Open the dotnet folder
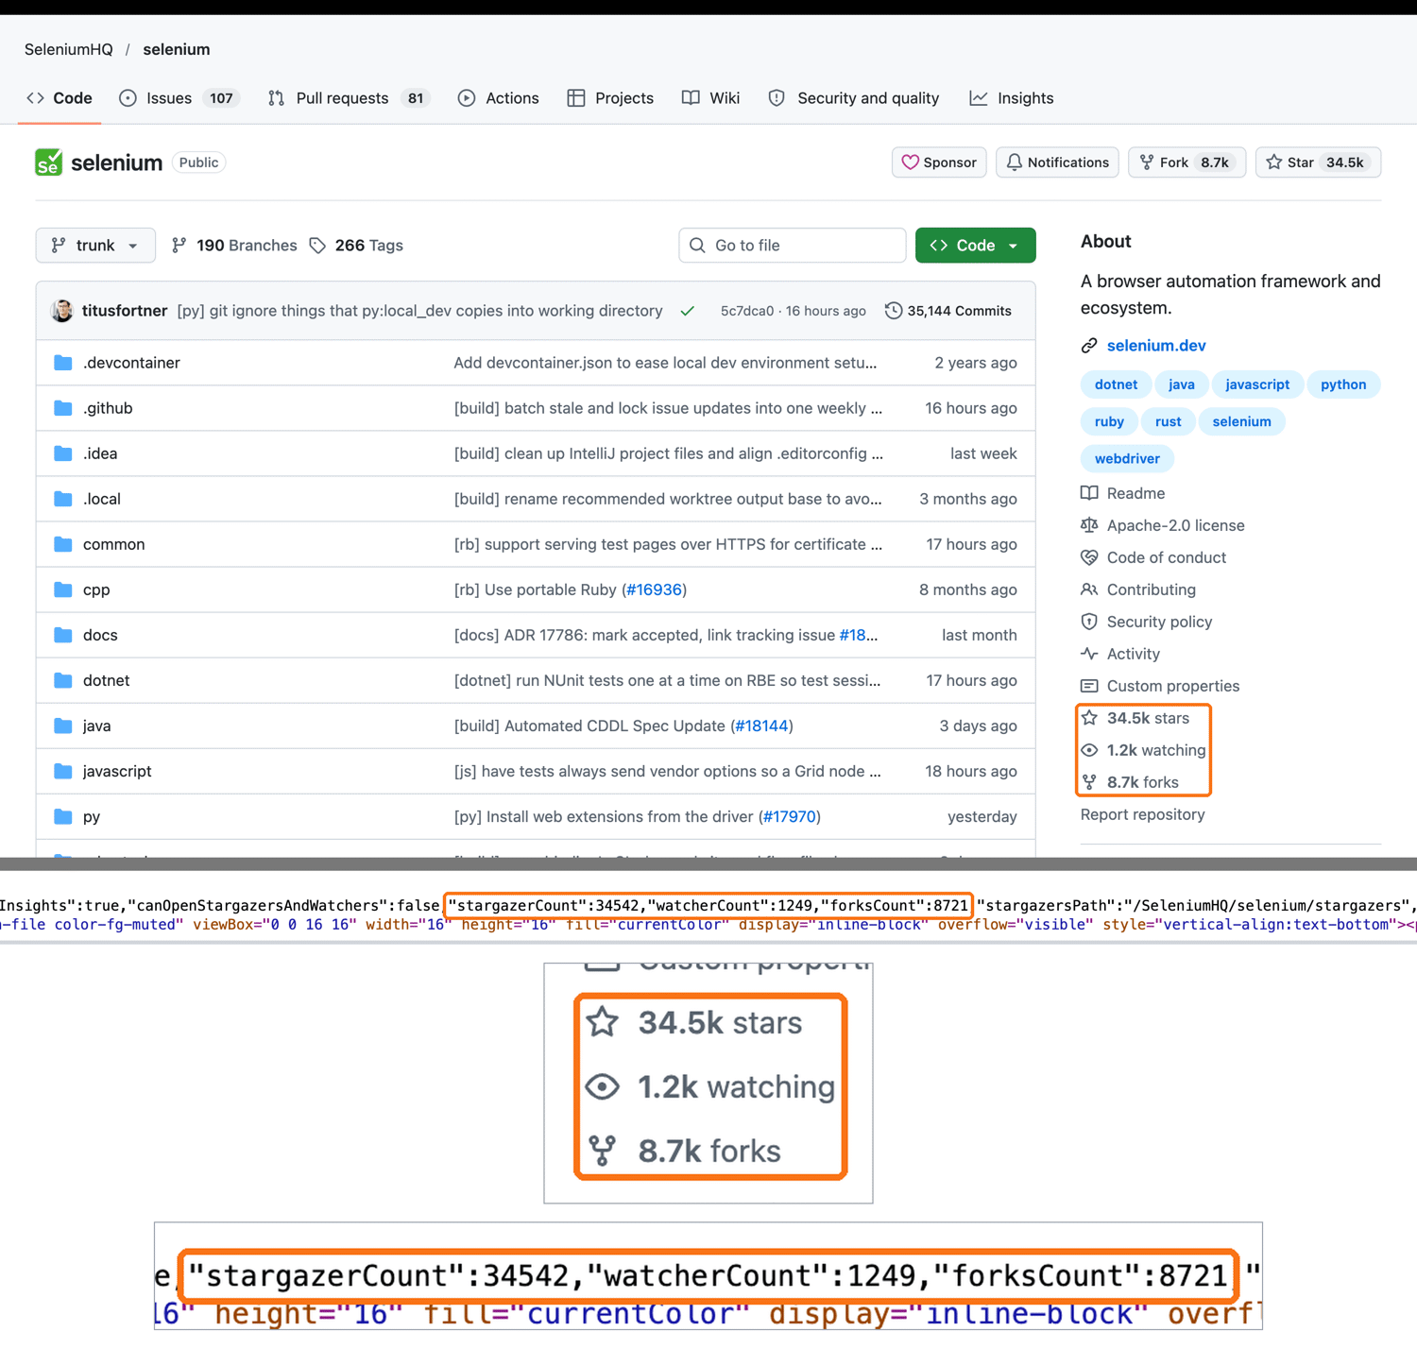This screenshot has width=1417, height=1349. (107, 680)
